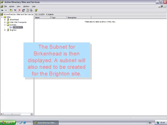Screen dimensions: 167x125
Task: Click the tree pane horizontal scrollbar thumb
Action: (x=12, y=114)
